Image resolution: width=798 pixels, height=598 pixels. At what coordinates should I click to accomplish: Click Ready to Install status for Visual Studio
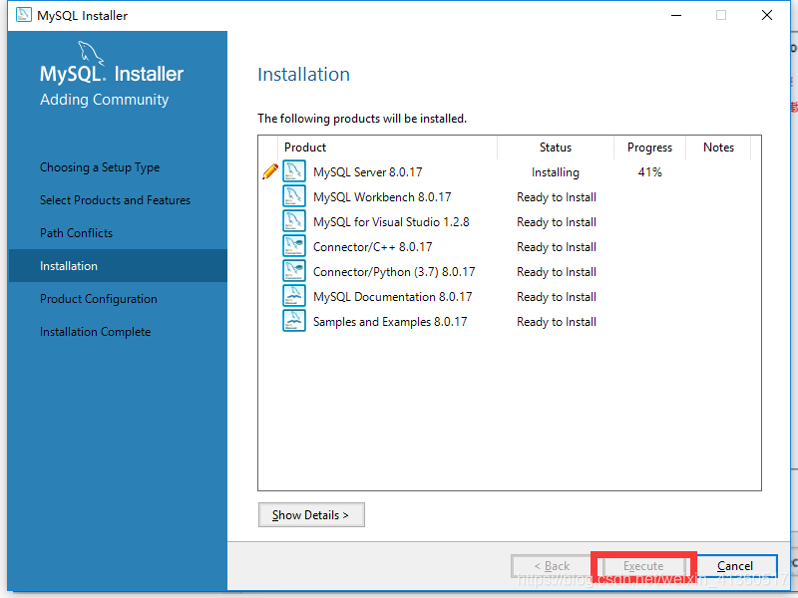[x=557, y=222]
